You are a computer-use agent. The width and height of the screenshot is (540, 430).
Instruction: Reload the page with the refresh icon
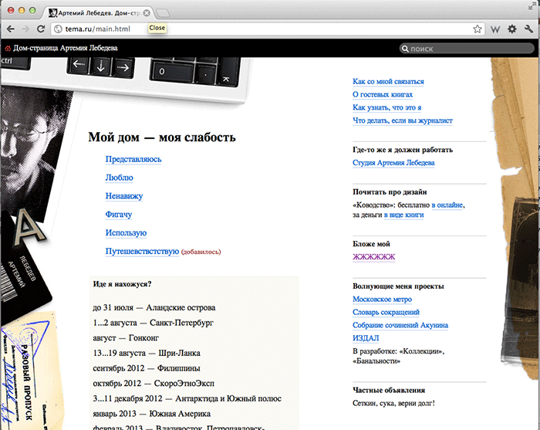pyautogui.click(x=42, y=29)
